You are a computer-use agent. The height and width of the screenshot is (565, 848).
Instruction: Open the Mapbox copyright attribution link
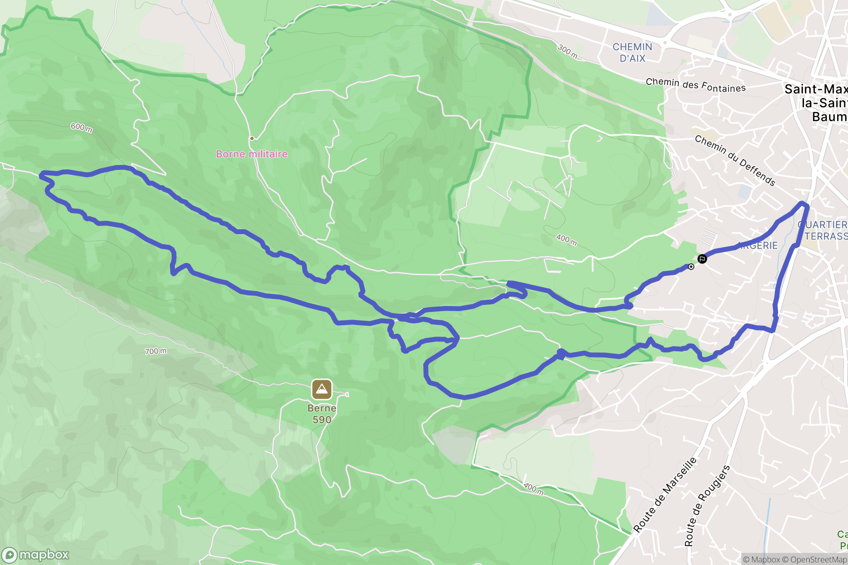pos(762,559)
